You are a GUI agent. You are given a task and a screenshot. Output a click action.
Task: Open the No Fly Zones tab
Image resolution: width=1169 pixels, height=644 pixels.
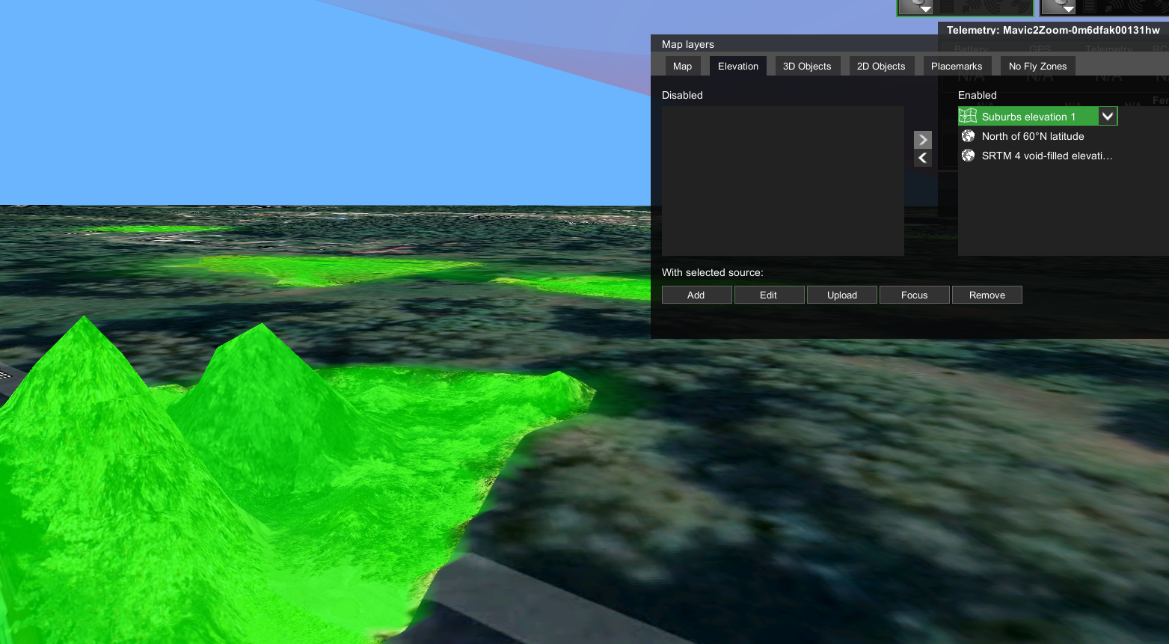(x=1037, y=66)
